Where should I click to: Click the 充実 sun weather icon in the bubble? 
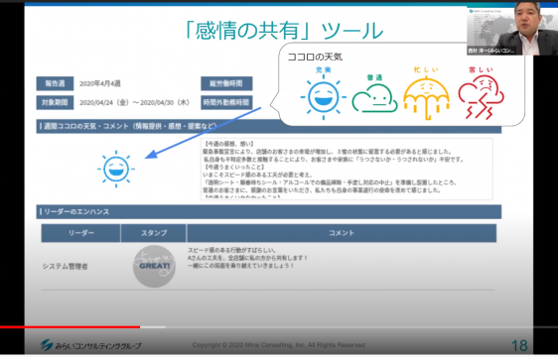tap(323, 97)
